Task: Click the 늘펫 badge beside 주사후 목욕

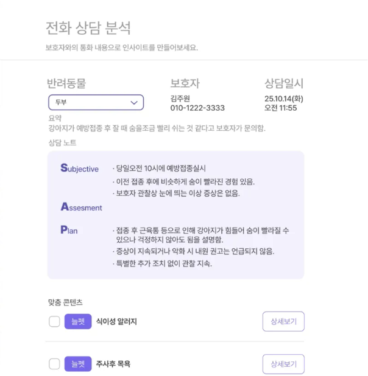Action: click(77, 364)
